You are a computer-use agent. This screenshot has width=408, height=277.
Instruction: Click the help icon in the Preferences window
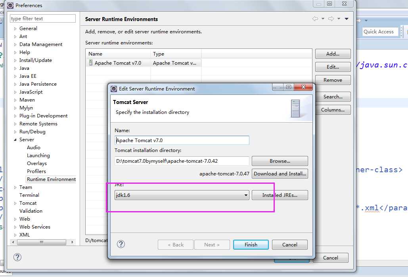coord(17,257)
